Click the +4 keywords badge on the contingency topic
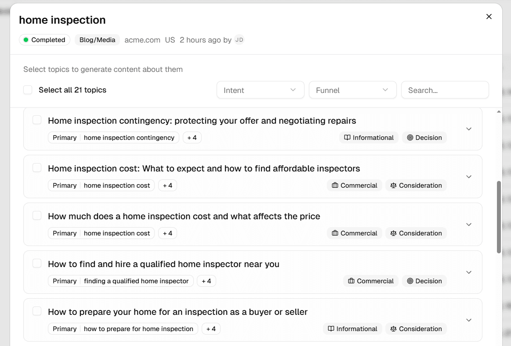Image resolution: width=511 pixels, height=346 pixels. (x=192, y=137)
